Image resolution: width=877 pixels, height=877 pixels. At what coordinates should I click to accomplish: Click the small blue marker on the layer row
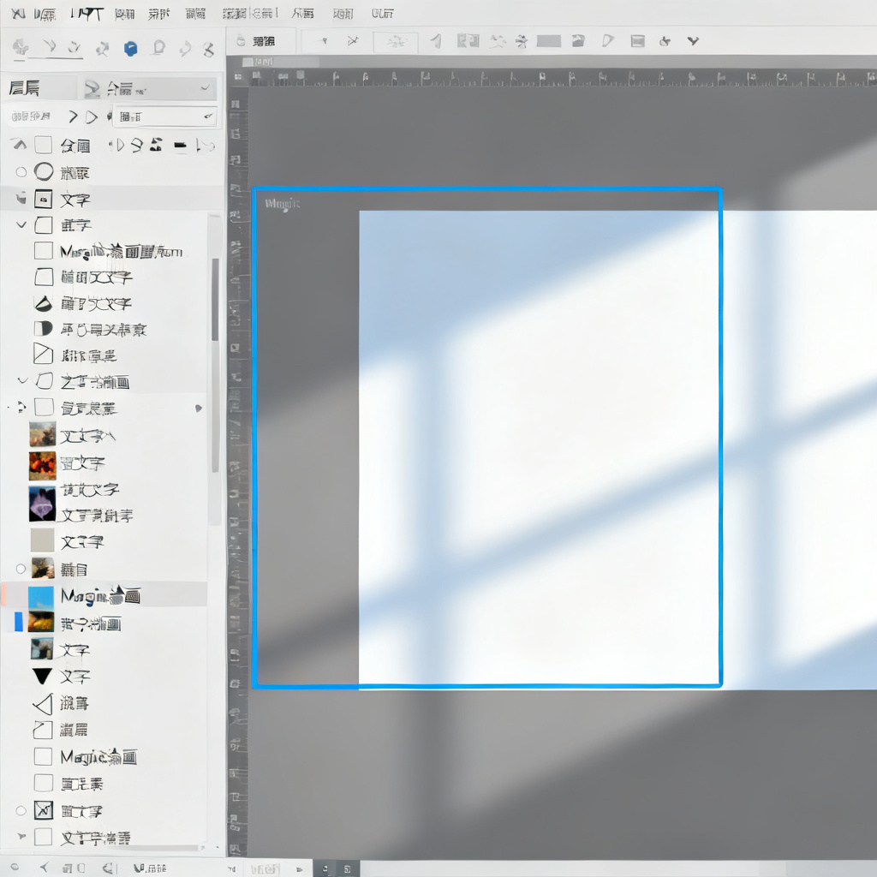click(x=199, y=409)
